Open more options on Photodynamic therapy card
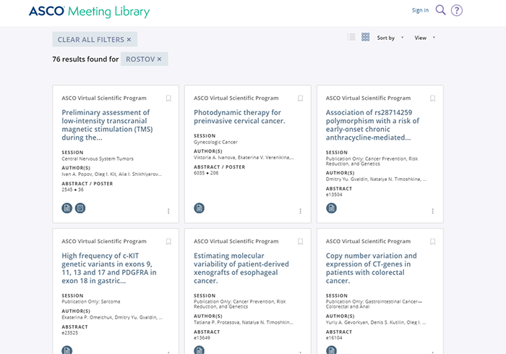506x354 pixels. [x=301, y=211]
